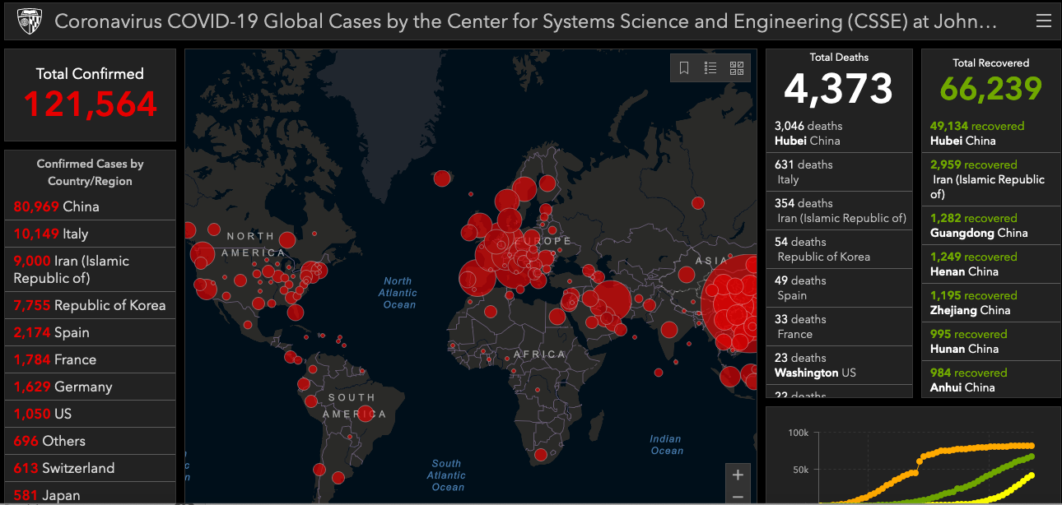
Task: Select Italy in the confirmed cases list
Action: 51,234
